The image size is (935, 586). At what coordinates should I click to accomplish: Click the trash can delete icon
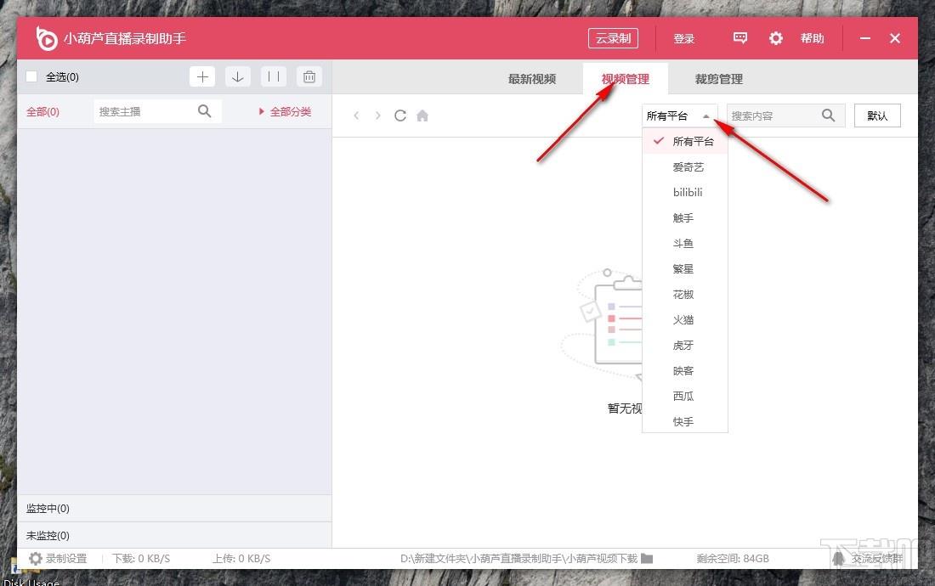[x=309, y=76]
